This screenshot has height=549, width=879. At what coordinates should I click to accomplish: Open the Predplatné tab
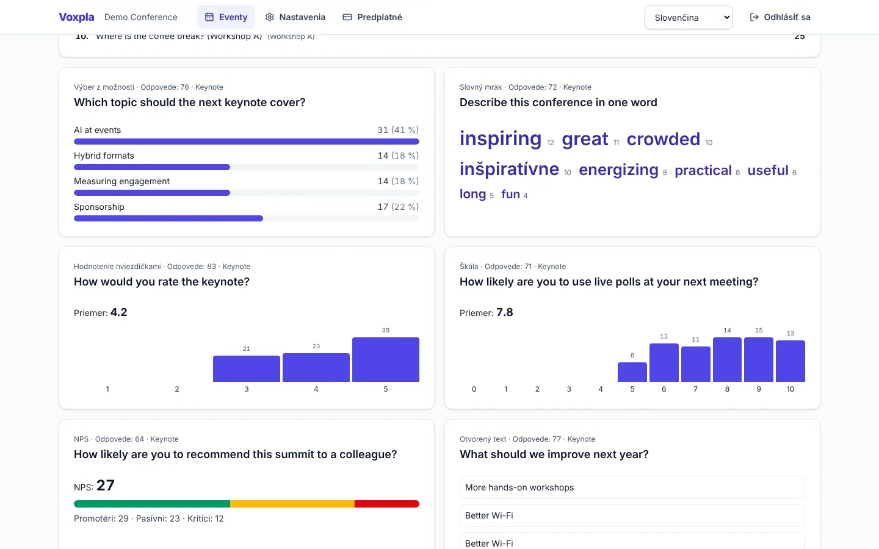[372, 17]
